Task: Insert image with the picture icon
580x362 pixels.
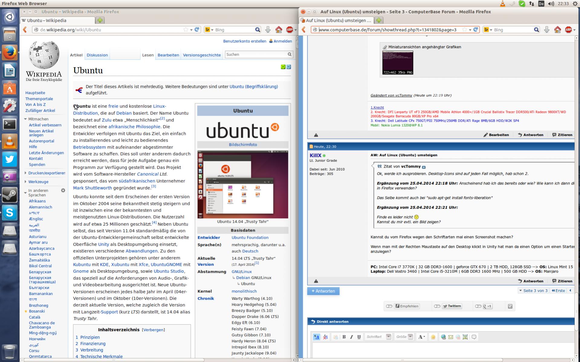Action: pyautogui.click(x=465, y=337)
